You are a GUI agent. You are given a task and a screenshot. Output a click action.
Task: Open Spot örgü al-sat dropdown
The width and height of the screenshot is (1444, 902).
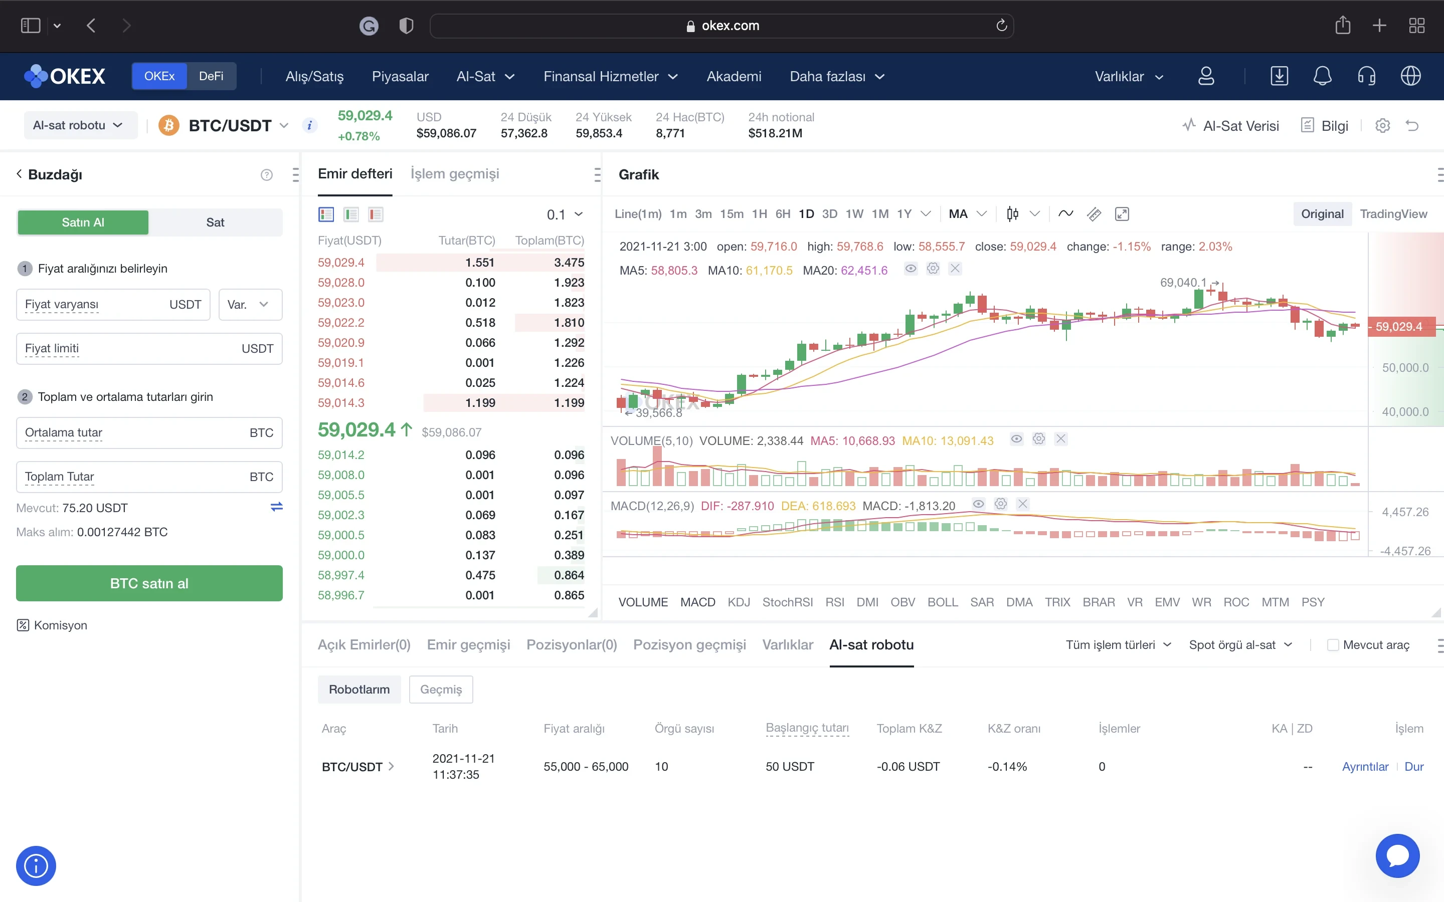(1240, 645)
